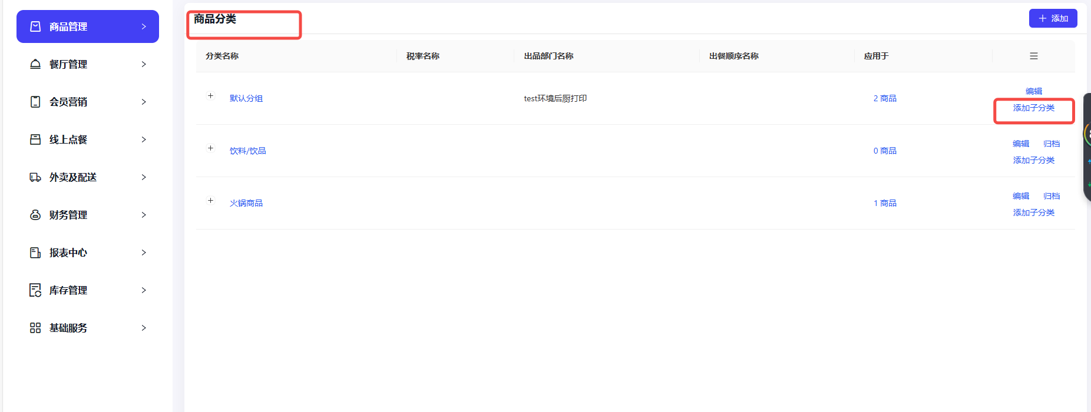Image resolution: width=1091 pixels, height=412 pixels.
Task: Open the 基础服务 sidebar menu
Action: tap(88, 328)
